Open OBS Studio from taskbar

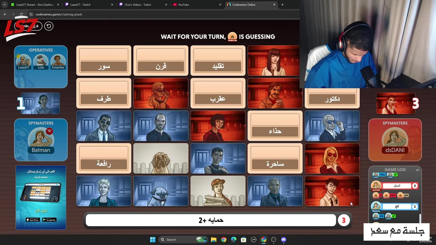point(274,240)
